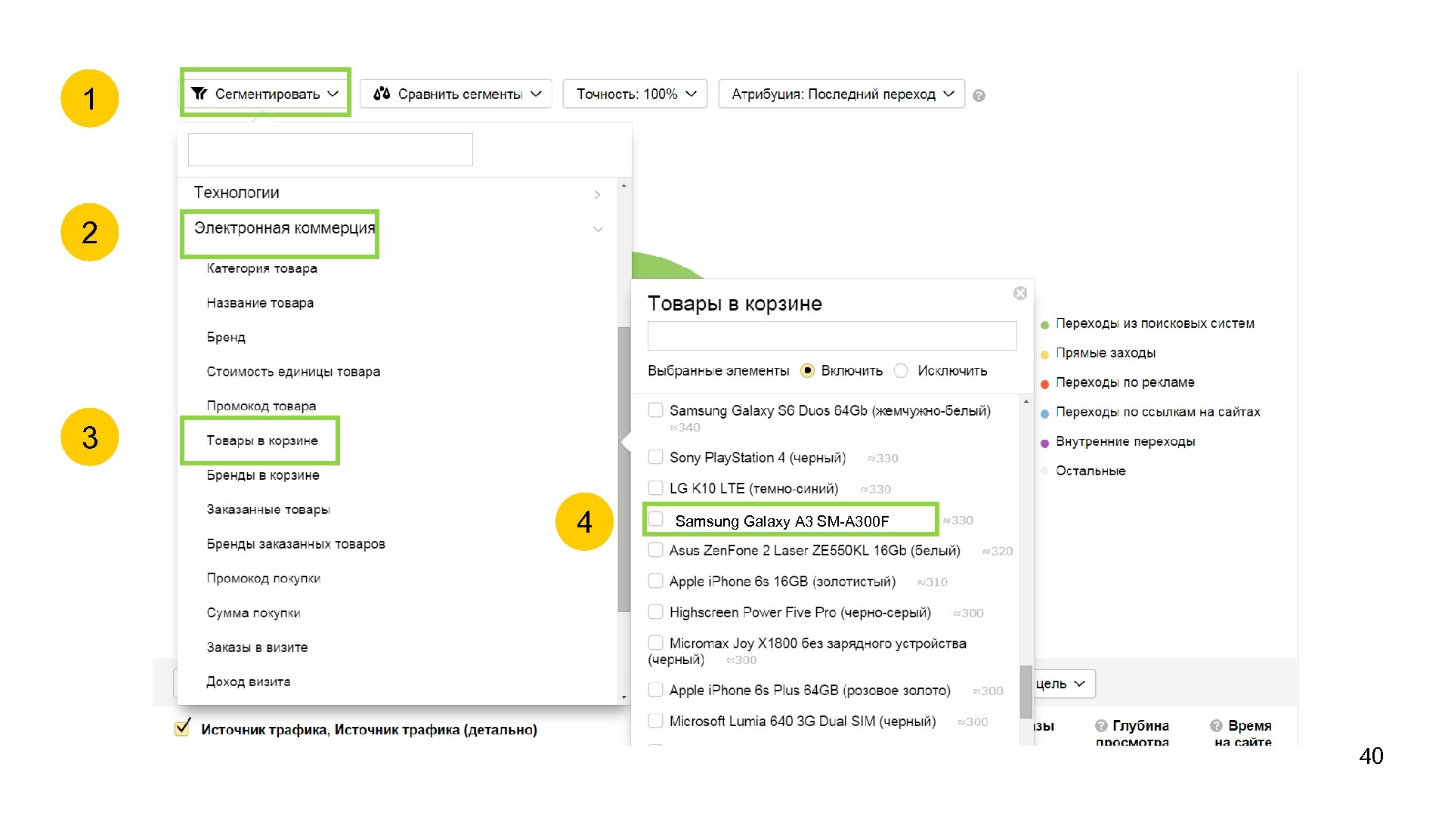This screenshot has width=1451, height=816.
Task: Open the Сравнить сегменты dropdown
Action: [456, 94]
